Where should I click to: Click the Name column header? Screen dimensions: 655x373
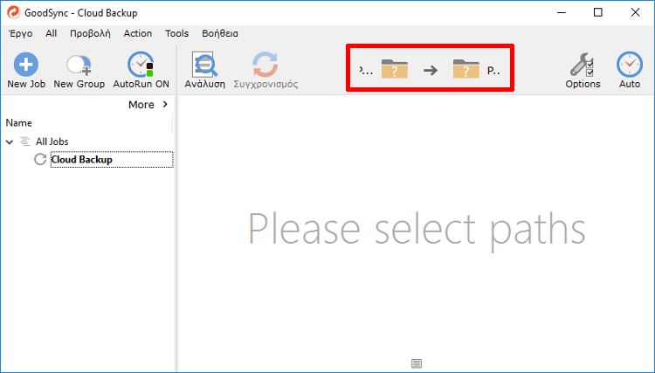pos(19,123)
